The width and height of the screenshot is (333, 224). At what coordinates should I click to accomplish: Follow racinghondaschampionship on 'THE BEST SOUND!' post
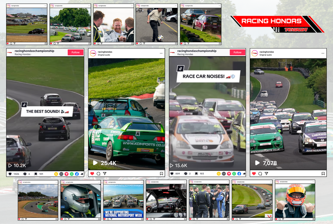[x=75, y=52]
